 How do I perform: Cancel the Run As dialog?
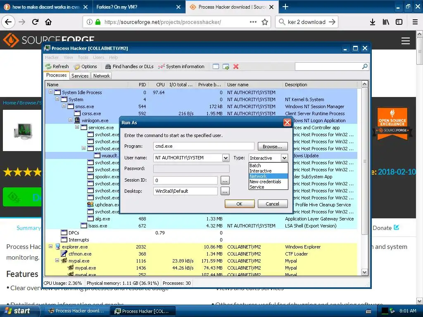pos(273,204)
